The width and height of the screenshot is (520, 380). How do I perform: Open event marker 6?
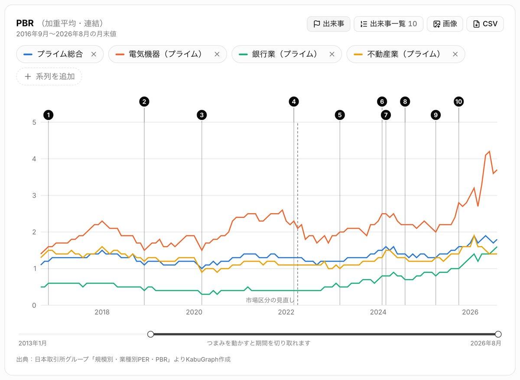(x=382, y=102)
